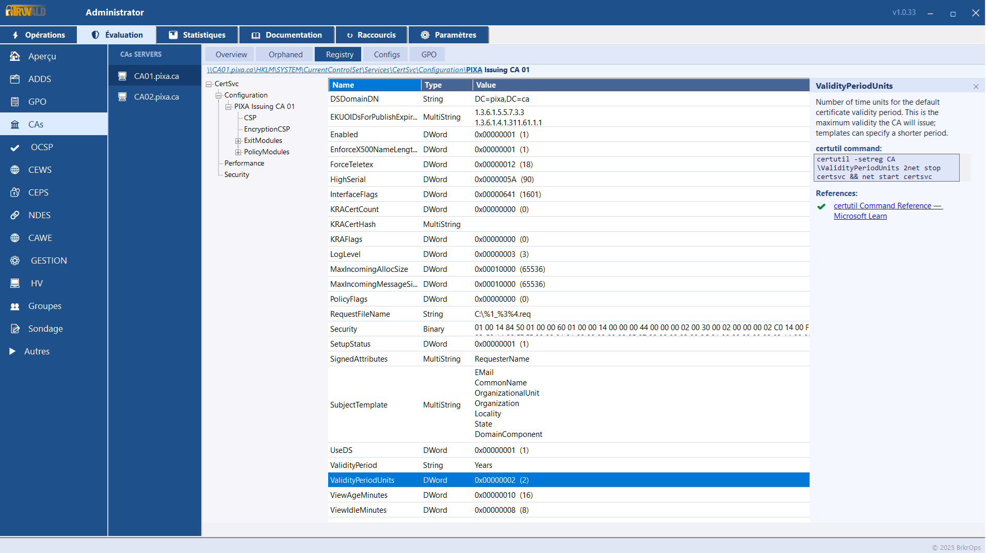Screen dimensions: 986x553
Task: Click the GESTION gear icon
Action: click(15, 261)
